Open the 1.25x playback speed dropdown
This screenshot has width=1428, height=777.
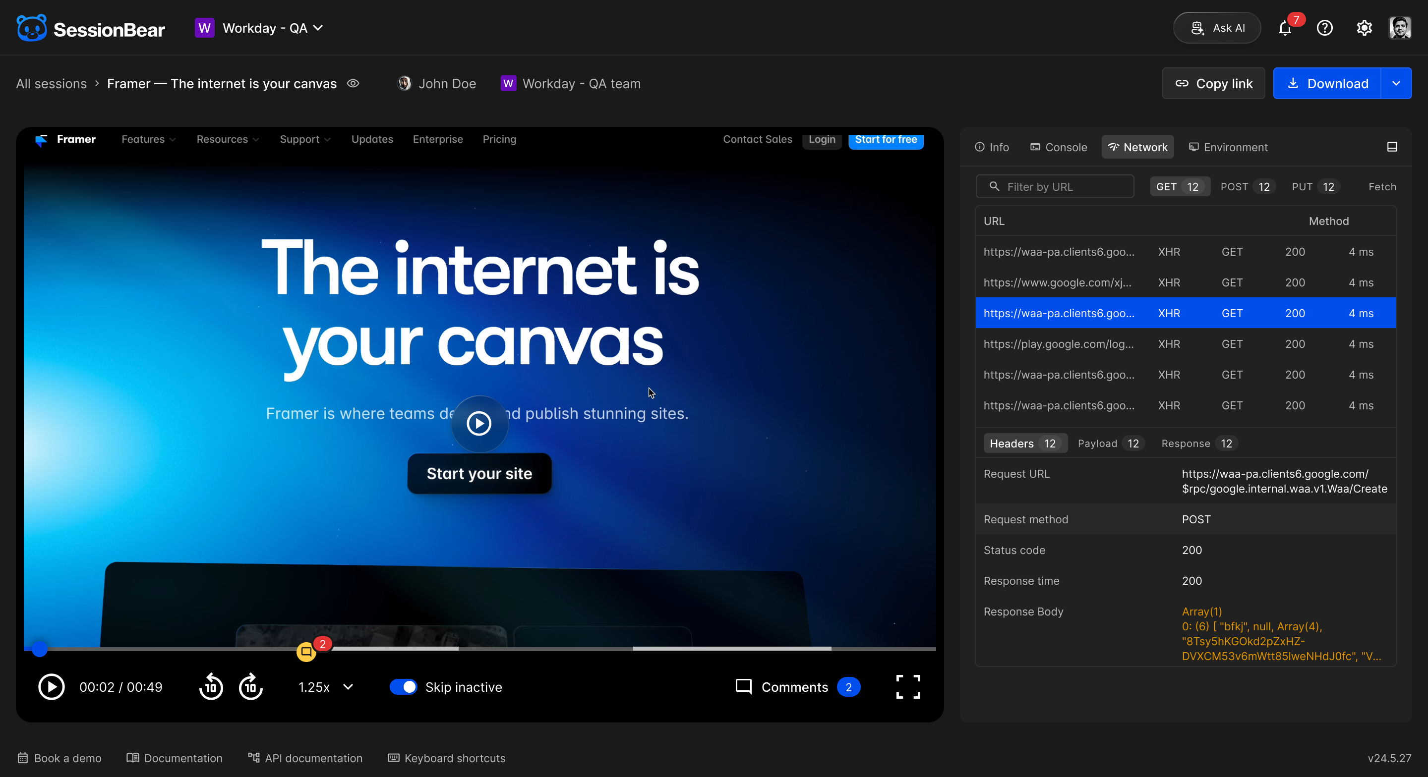325,687
